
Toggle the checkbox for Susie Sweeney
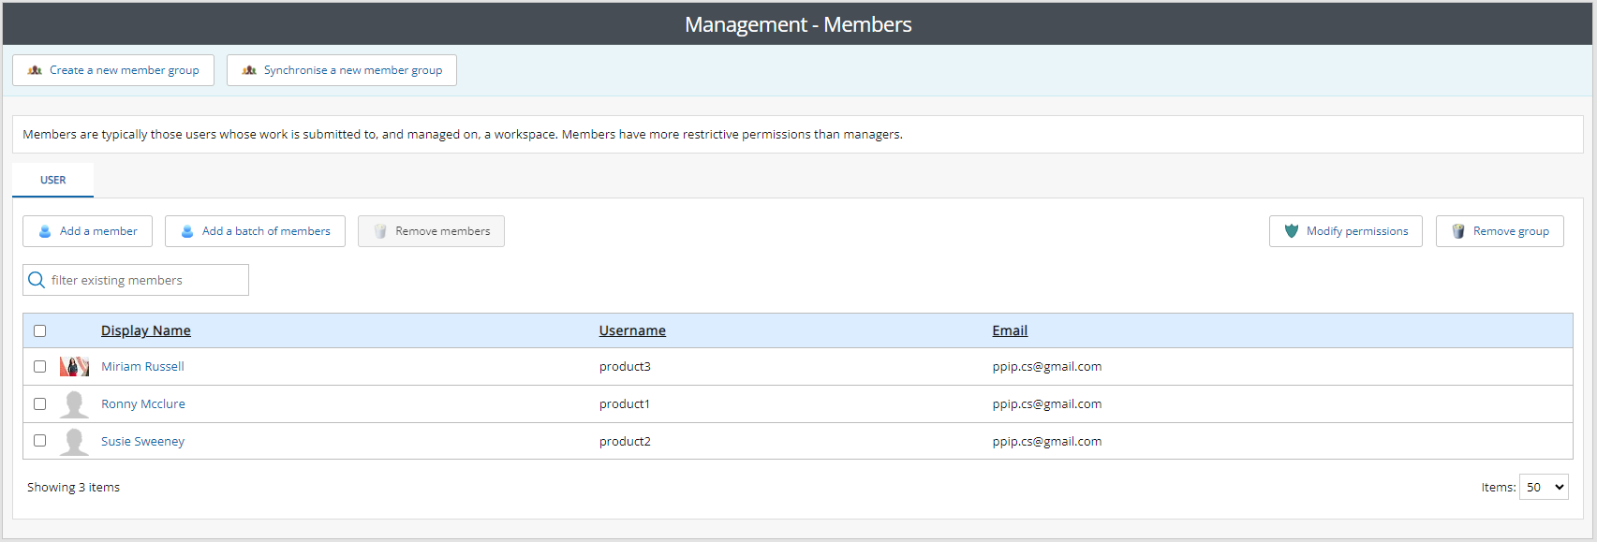coord(39,441)
